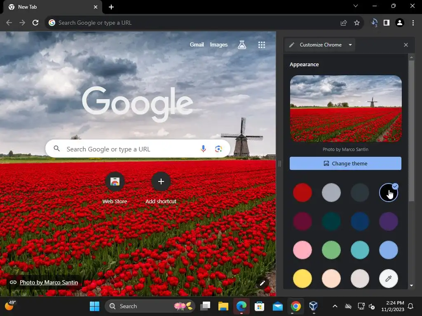The width and height of the screenshot is (422, 316).
Task: Share this page via the share icon
Action: pos(343,23)
